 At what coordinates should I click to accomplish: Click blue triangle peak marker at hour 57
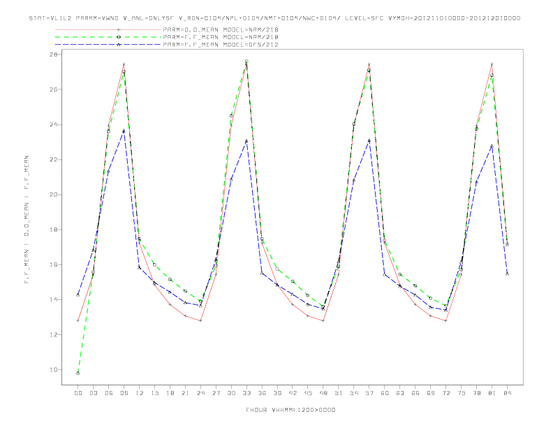pos(369,141)
